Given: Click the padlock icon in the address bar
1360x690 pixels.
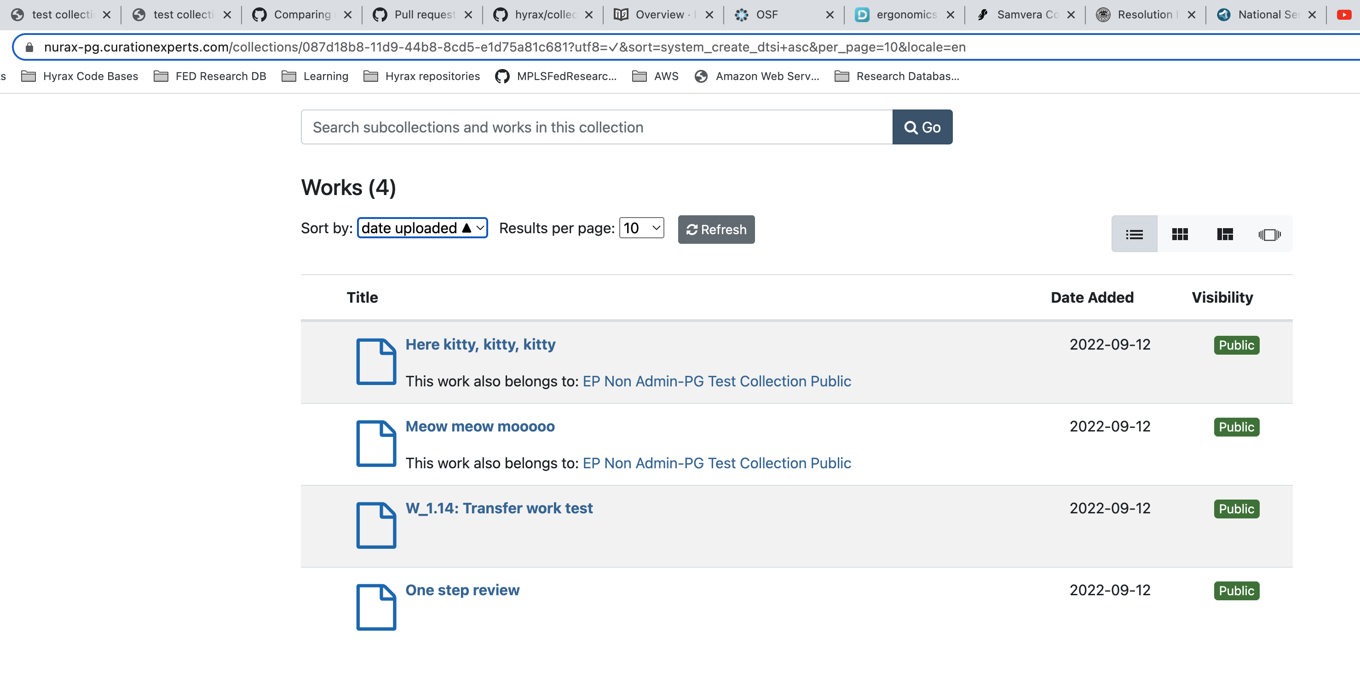Looking at the screenshot, I should coord(30,47).
